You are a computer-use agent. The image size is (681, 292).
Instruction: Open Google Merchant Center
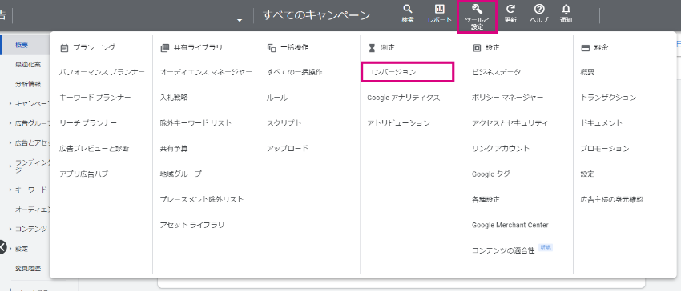pyautogui.click(x=510, y=225)
